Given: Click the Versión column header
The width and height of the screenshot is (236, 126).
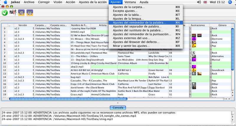Looking at the screenshot, I should pos(24,25).
